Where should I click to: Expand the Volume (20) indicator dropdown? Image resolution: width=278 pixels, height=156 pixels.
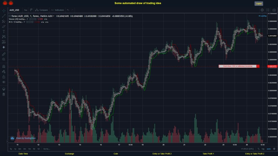(x=27, y=19)
